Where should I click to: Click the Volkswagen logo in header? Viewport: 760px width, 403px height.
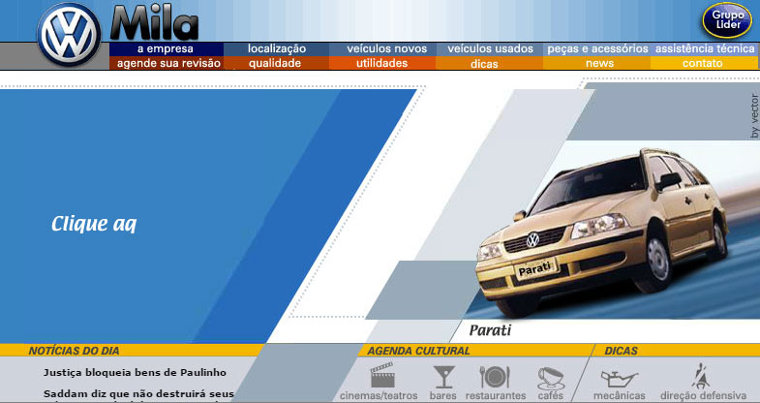pyautogui.click(x=69, y=34)
